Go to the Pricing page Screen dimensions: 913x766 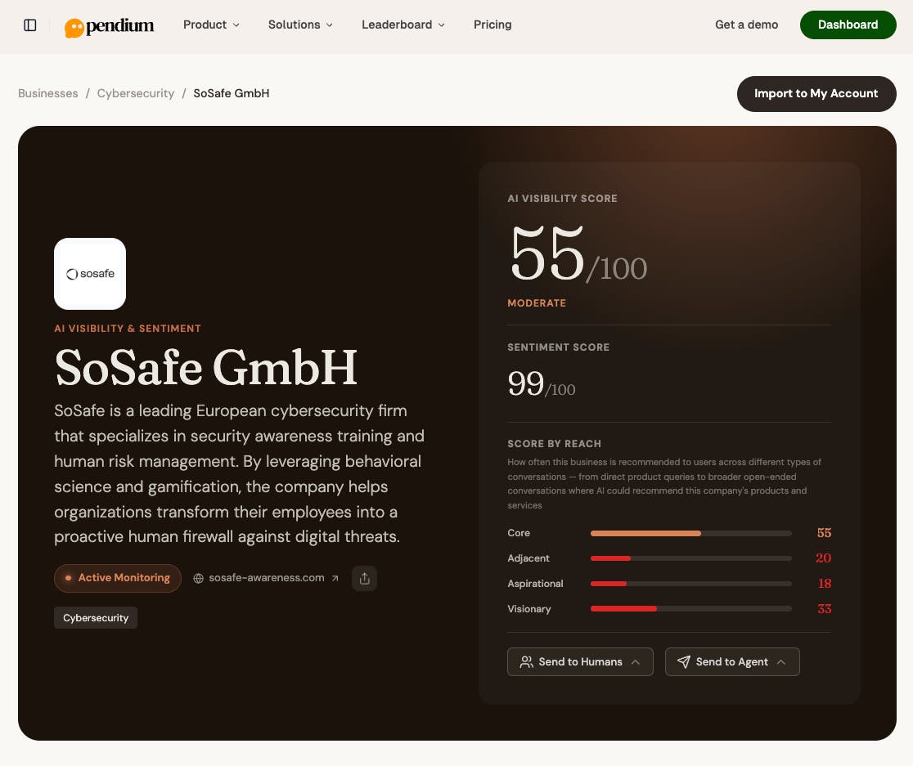[492, 25]
